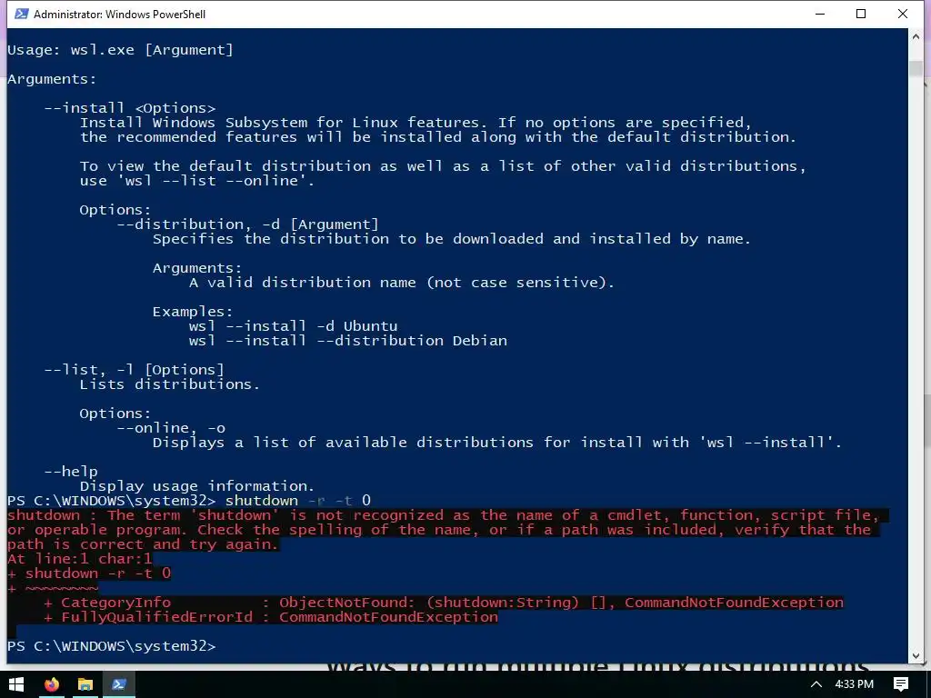Open the PowerShell title bar system icon
The width and height of the screenshot is (931, 698).
tap(22, 14)
